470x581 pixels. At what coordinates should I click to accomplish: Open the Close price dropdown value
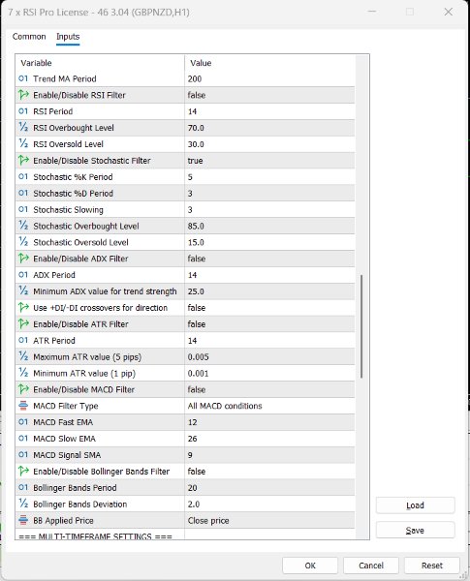click(x=269, y=520)
